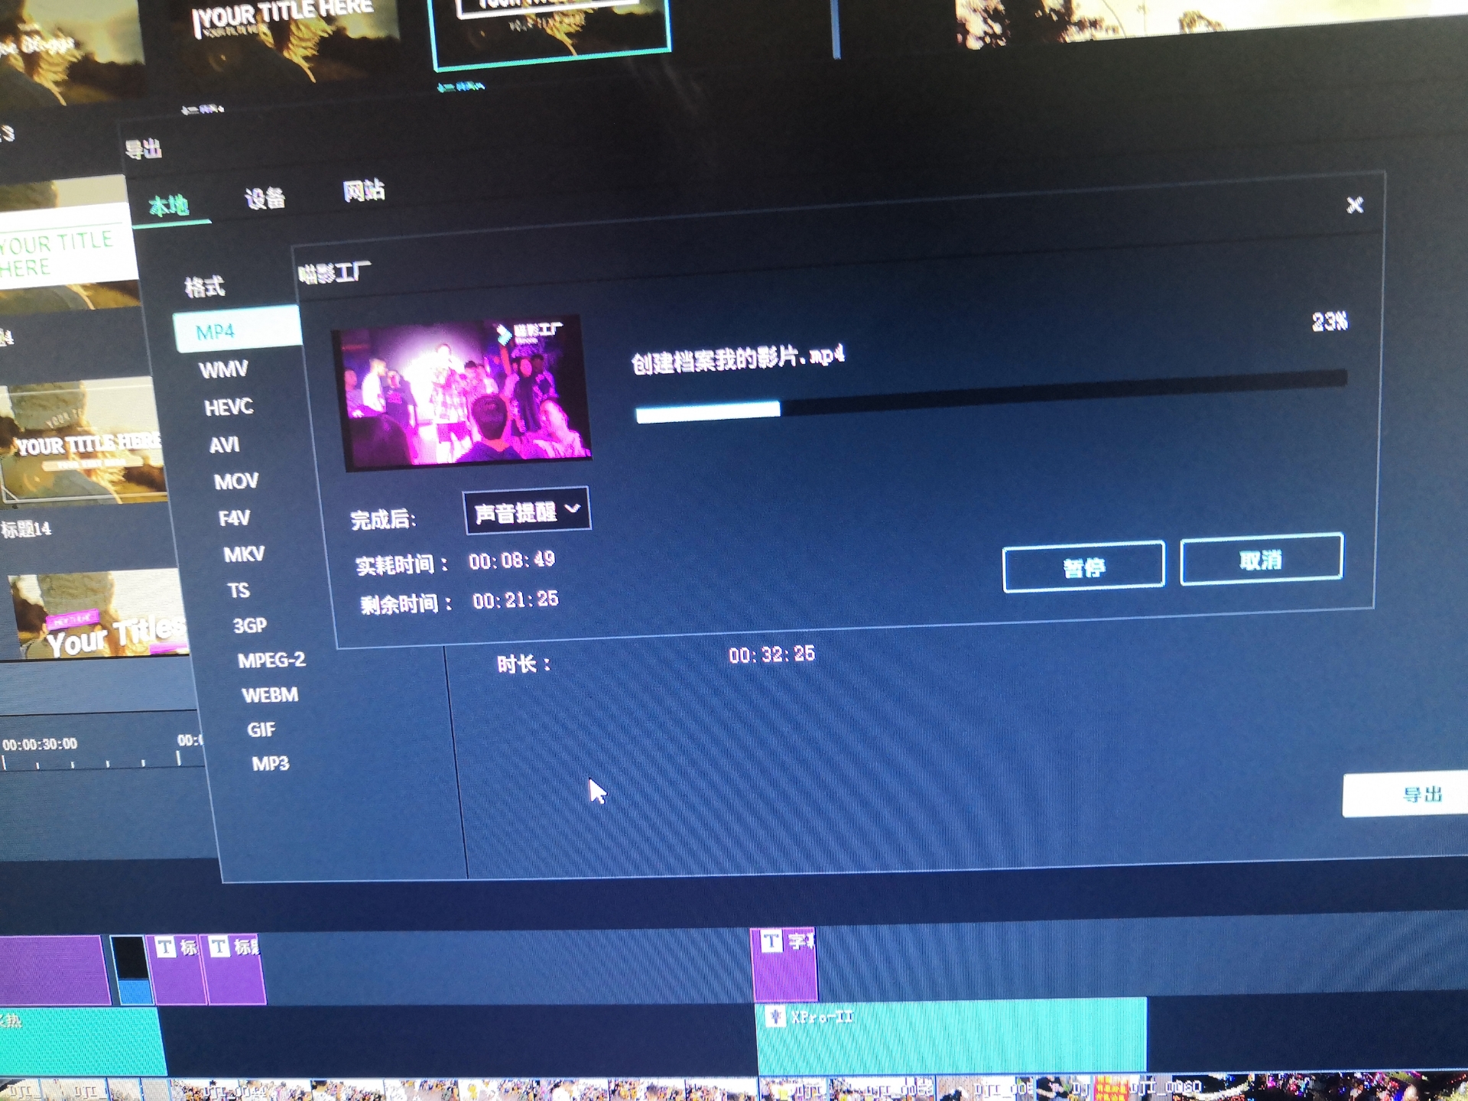Screen dimensions: 1468x1101
Task: Choose WMV format option
Action: (x=223, y=370)
